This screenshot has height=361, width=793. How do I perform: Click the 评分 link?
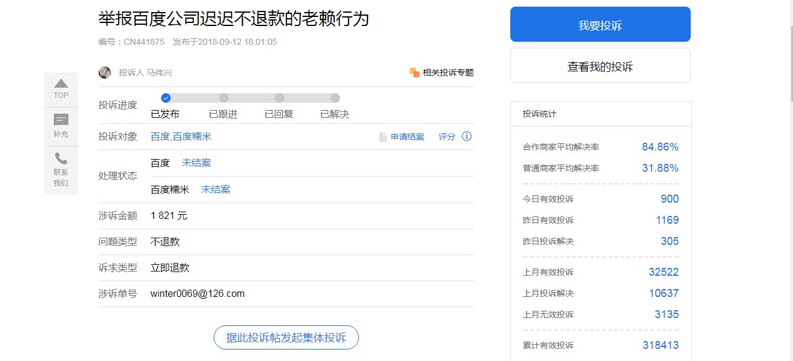coord(447,137)
